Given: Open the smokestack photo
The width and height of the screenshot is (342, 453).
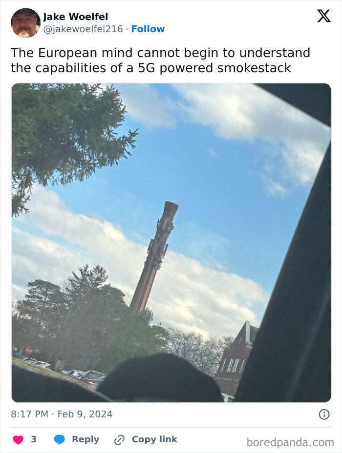Looking at the screenshot, I should tap(171, 243).
